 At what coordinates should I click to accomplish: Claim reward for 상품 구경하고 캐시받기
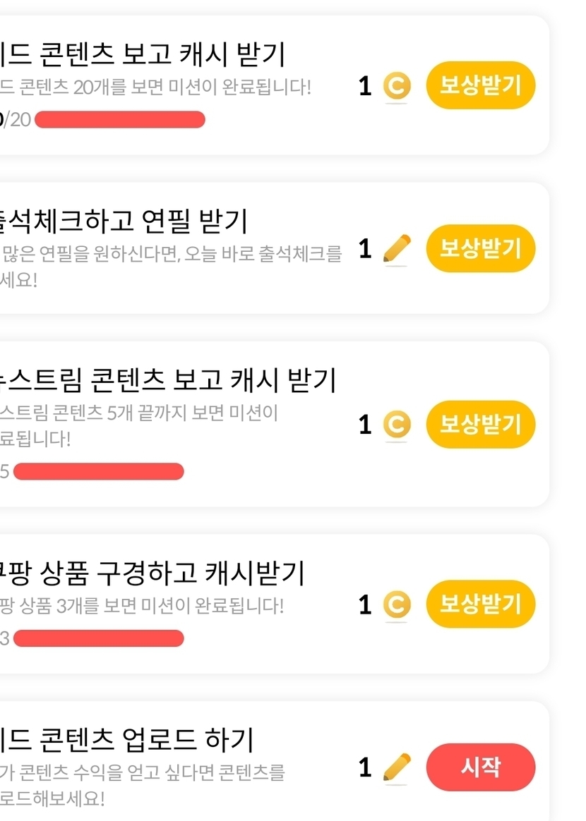[480, 604]
